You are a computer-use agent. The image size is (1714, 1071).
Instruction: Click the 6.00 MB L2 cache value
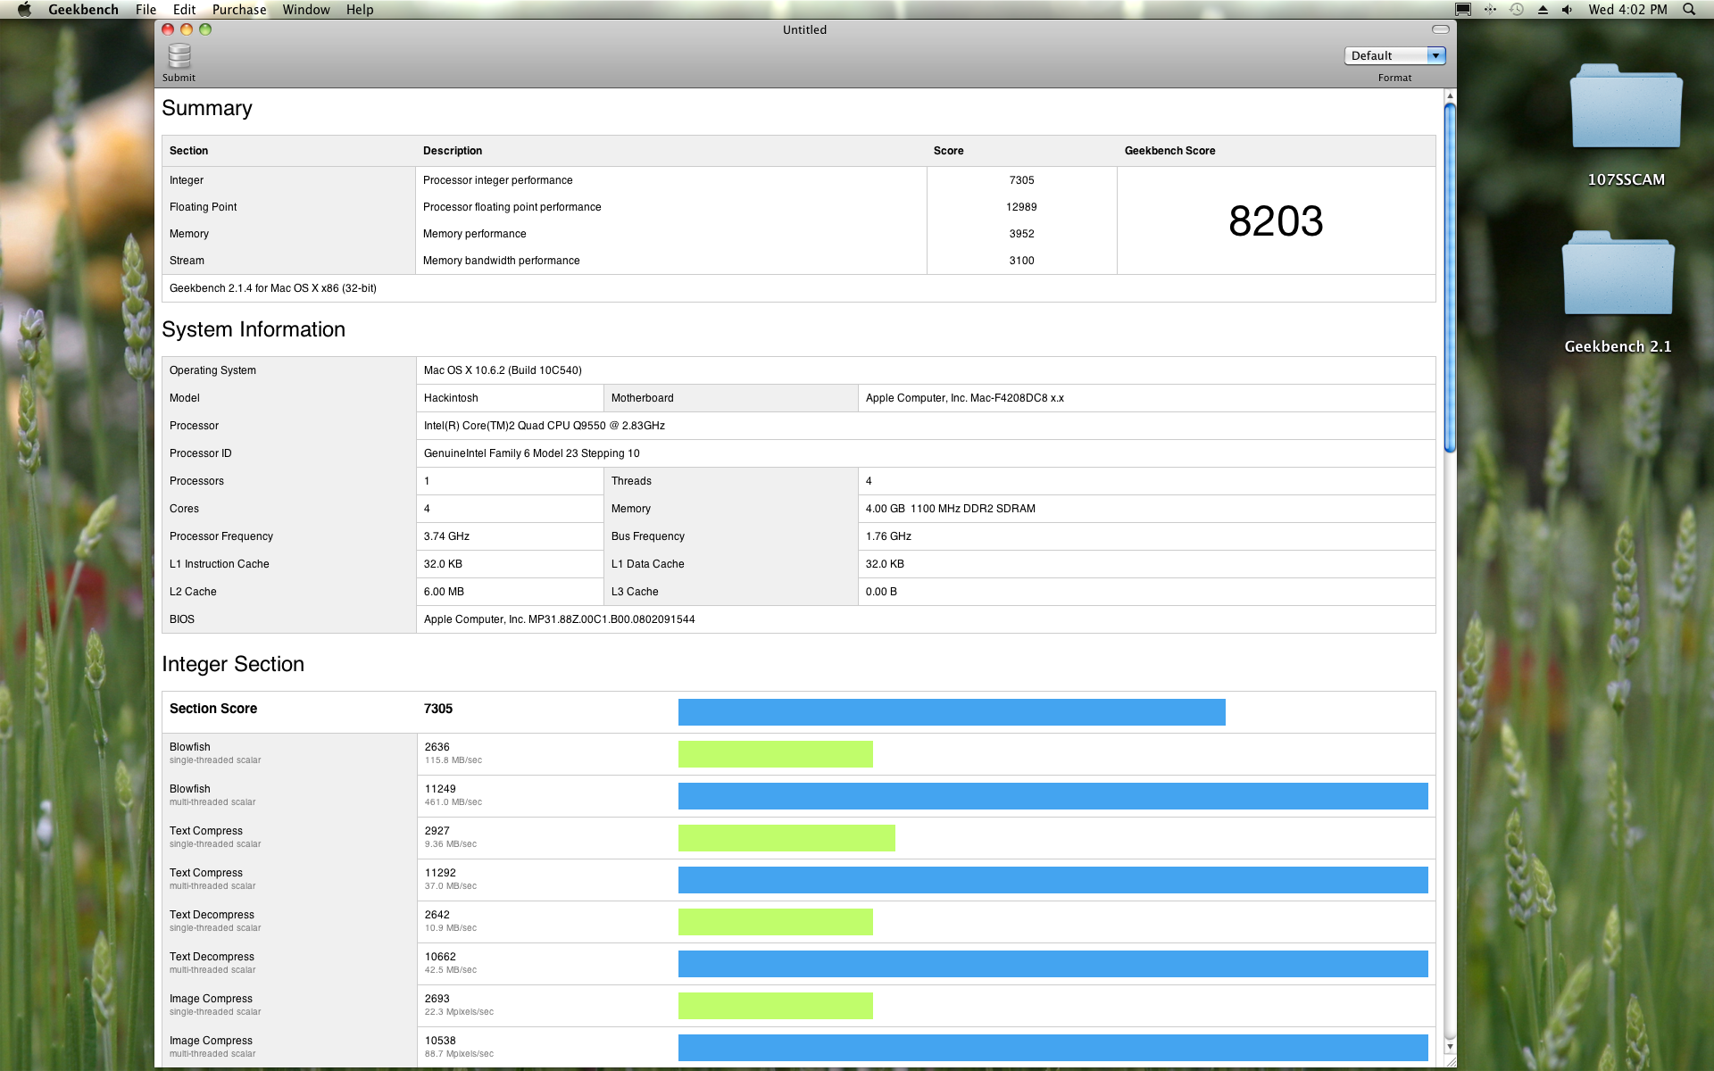(444, 592)
